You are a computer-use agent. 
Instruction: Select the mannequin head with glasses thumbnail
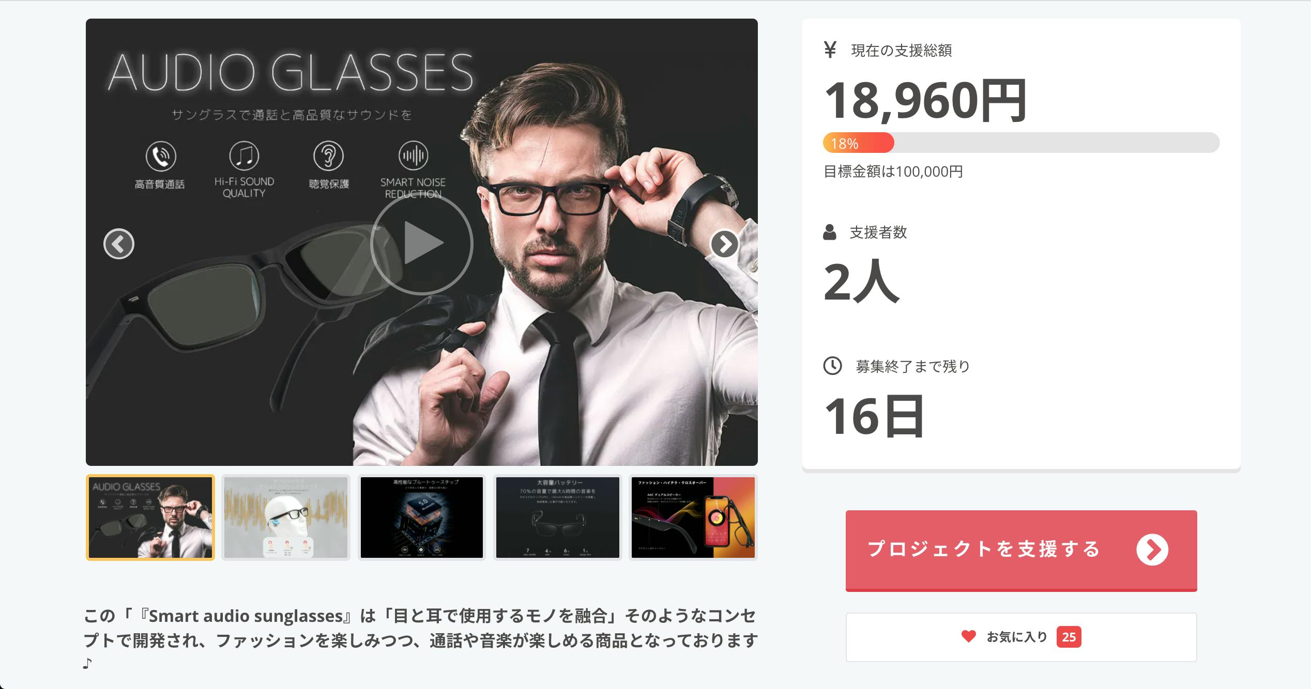286,518
